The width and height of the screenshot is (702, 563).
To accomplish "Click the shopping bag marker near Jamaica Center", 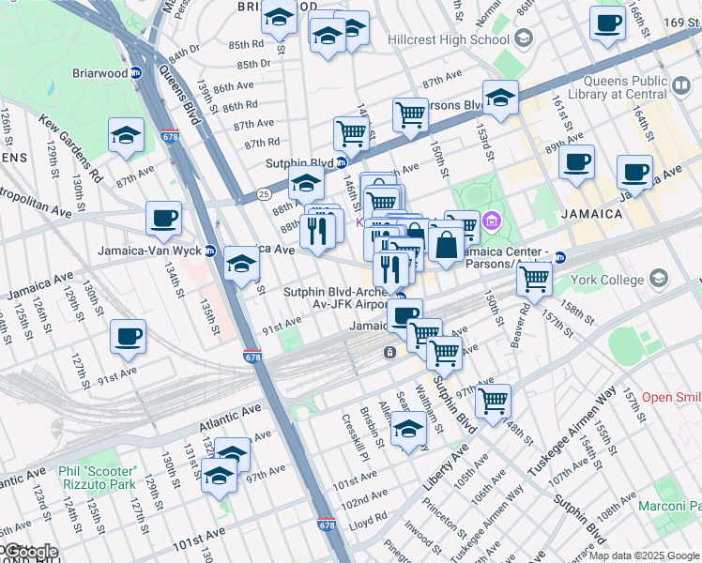I will [446, 247].
